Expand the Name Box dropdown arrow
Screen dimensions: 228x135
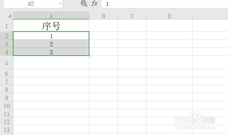tap(60, 4)
